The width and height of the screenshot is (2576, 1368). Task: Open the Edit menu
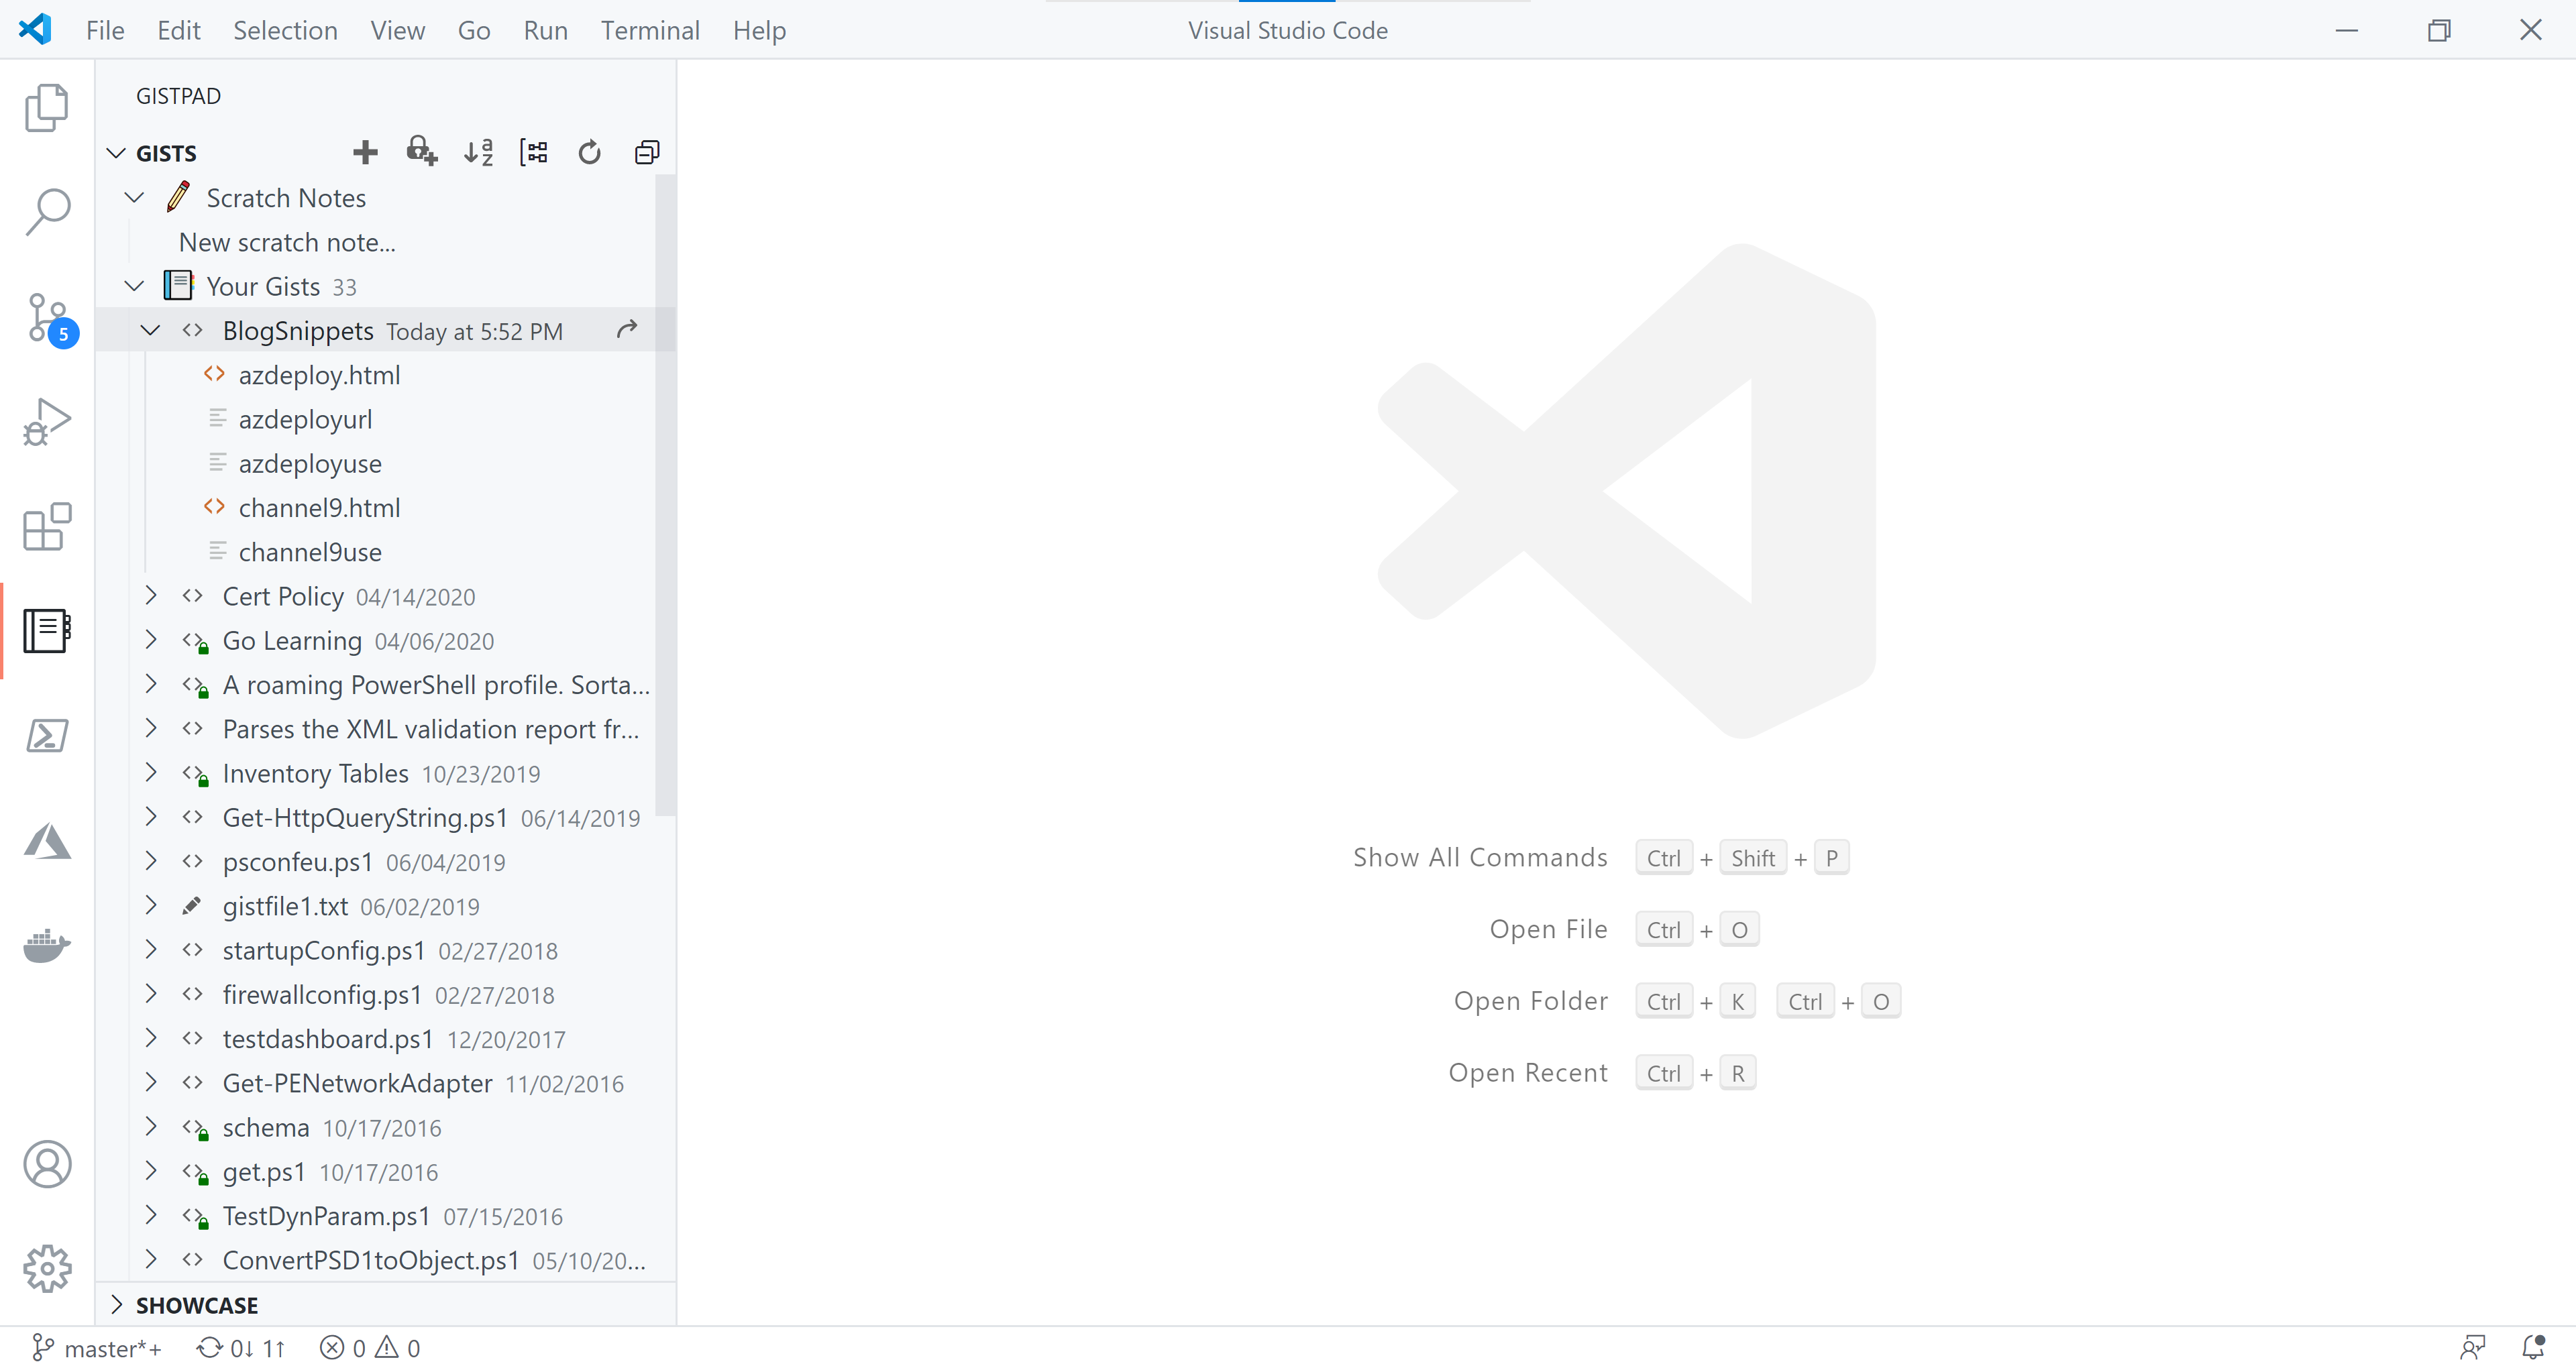[x=179, y=30]
